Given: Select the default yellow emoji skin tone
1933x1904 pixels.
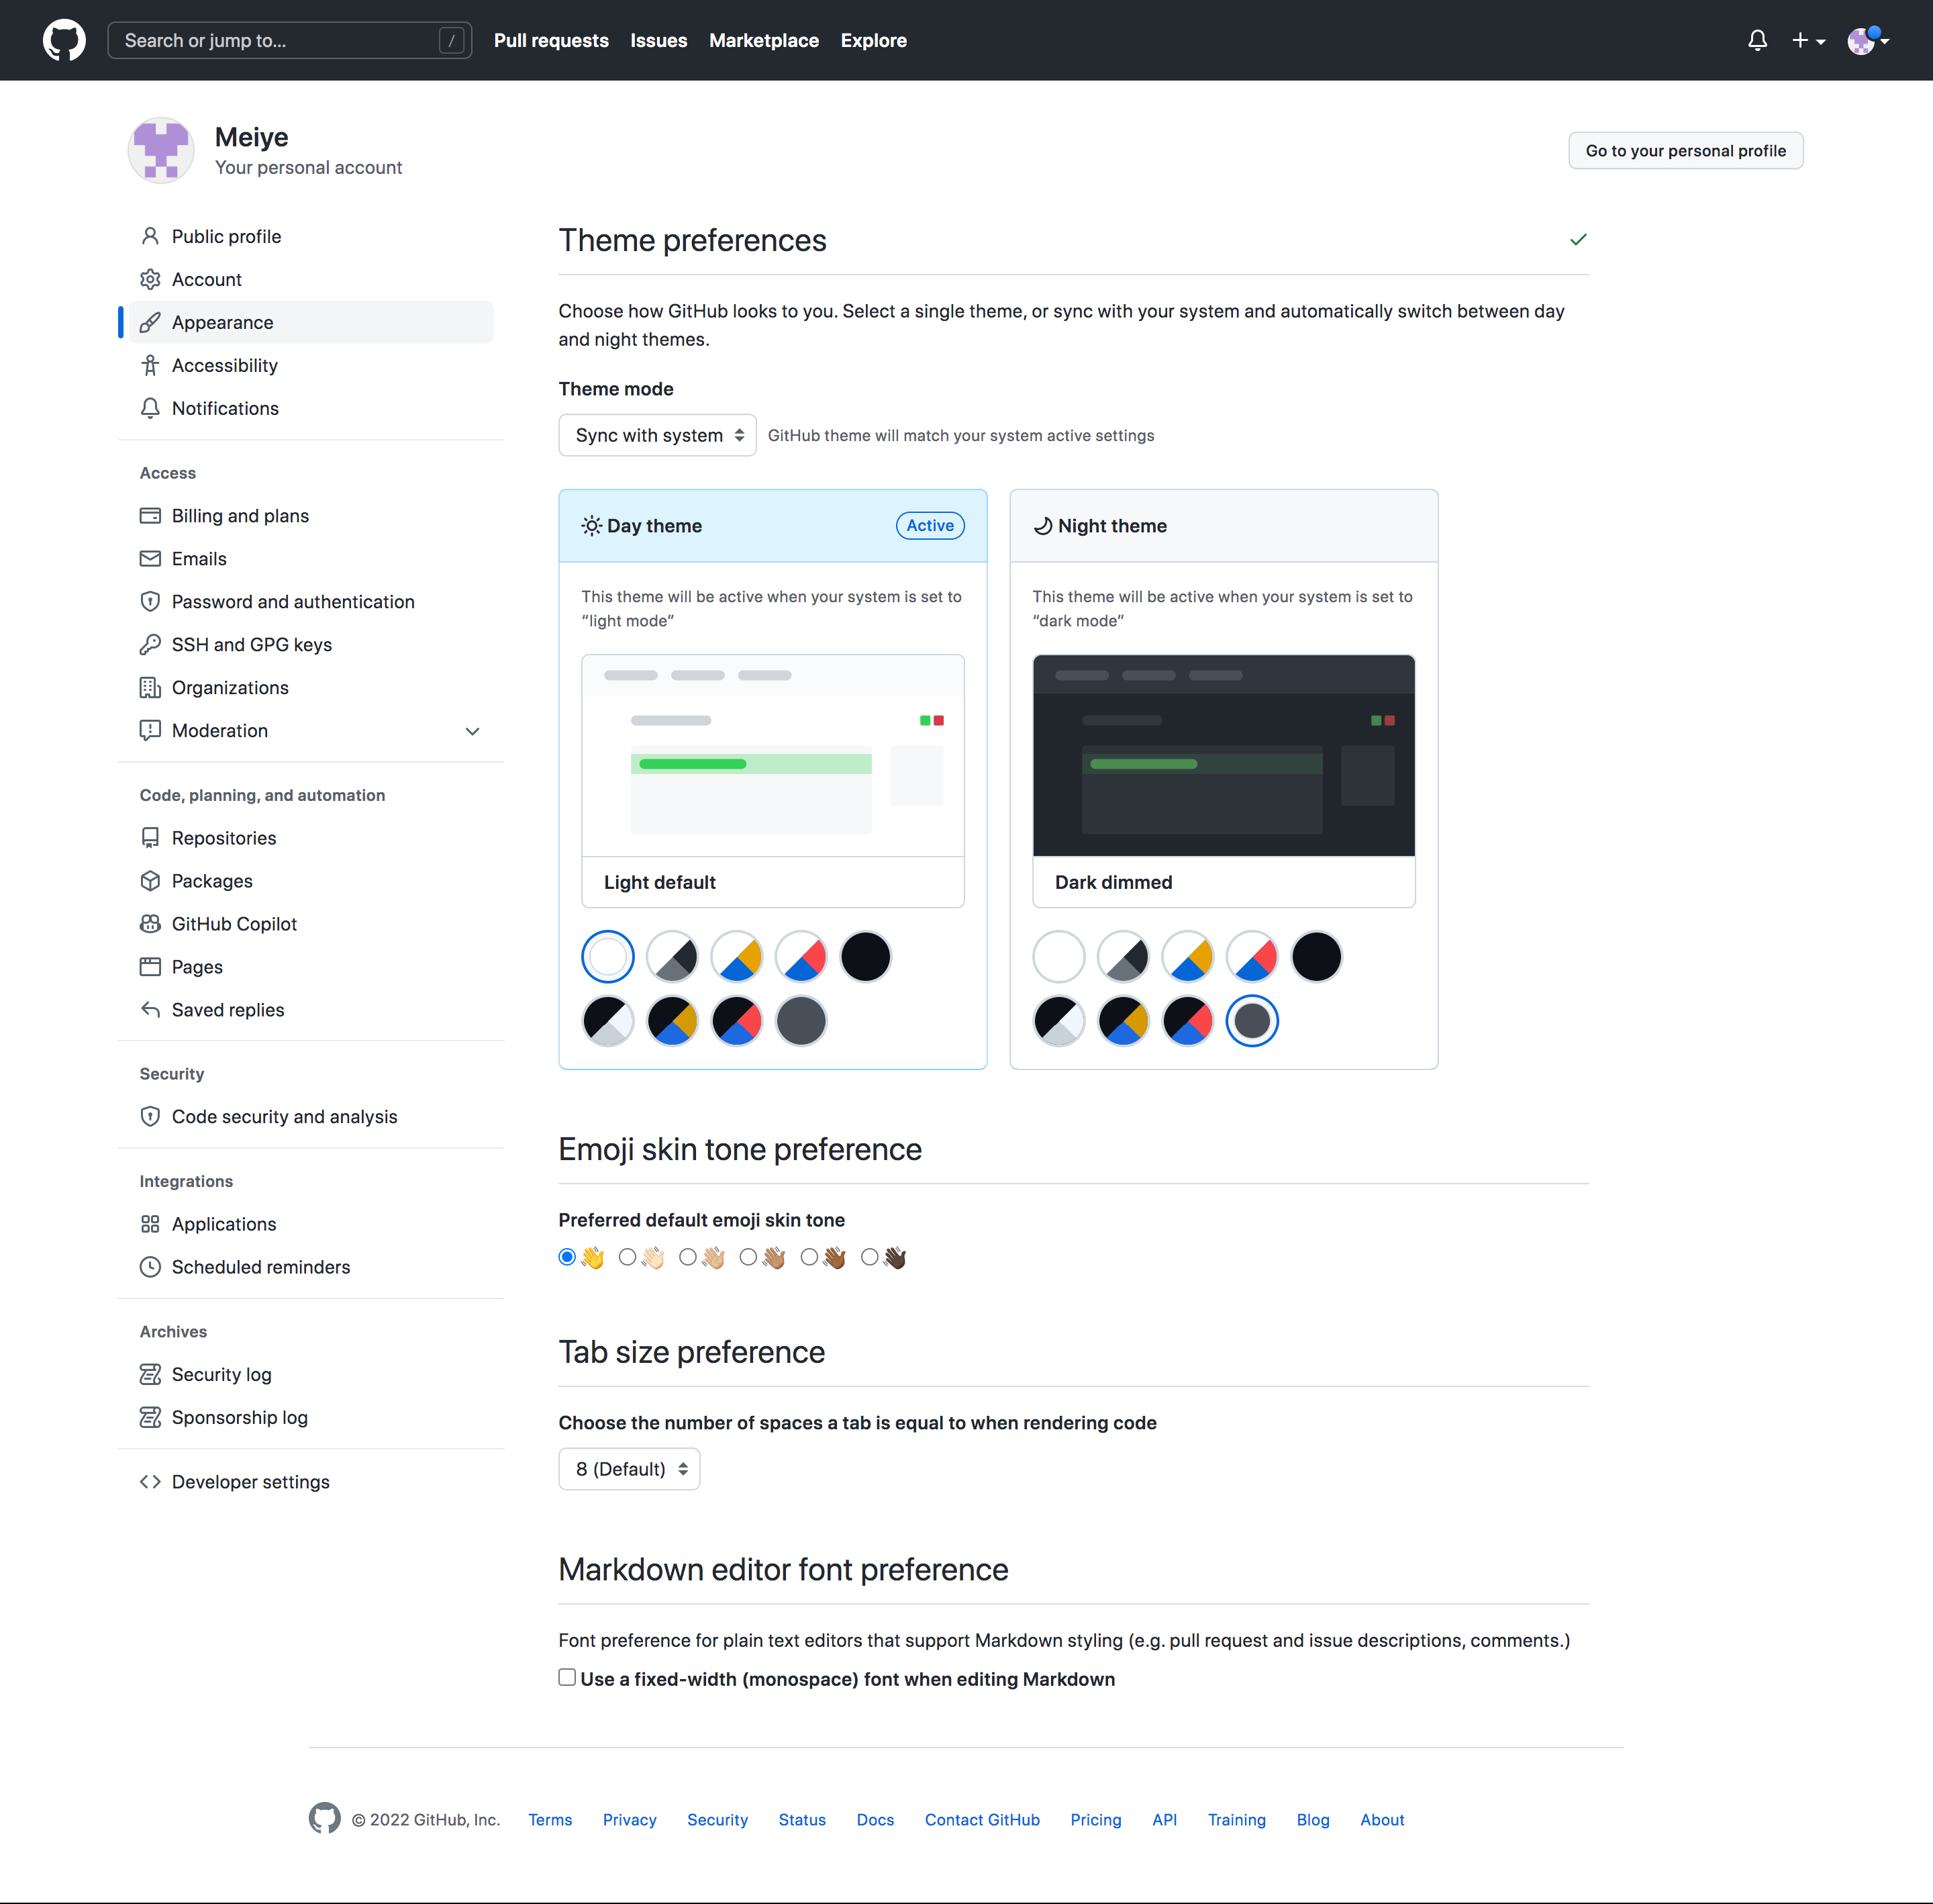Looking at the screenshot, I should 566,1257.
